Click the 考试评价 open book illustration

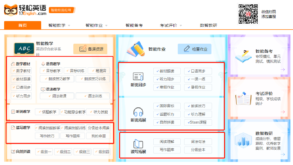244,98
